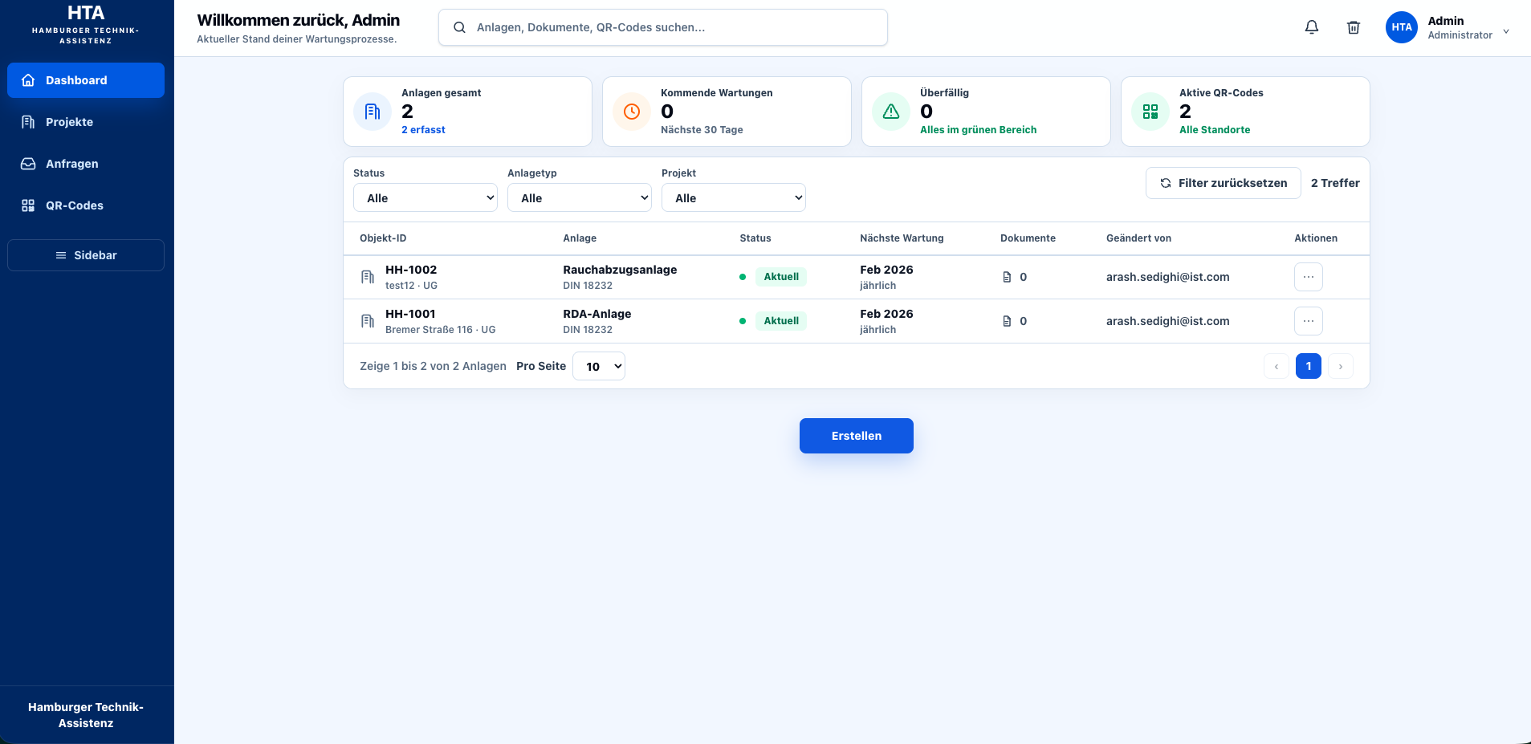
Task: Change Pro Seite page size dropdown
Action: (599, 366)
